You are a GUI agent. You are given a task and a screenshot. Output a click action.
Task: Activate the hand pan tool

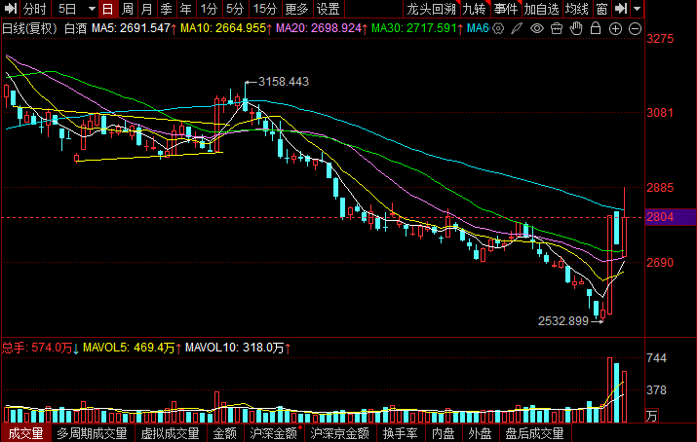576,28
